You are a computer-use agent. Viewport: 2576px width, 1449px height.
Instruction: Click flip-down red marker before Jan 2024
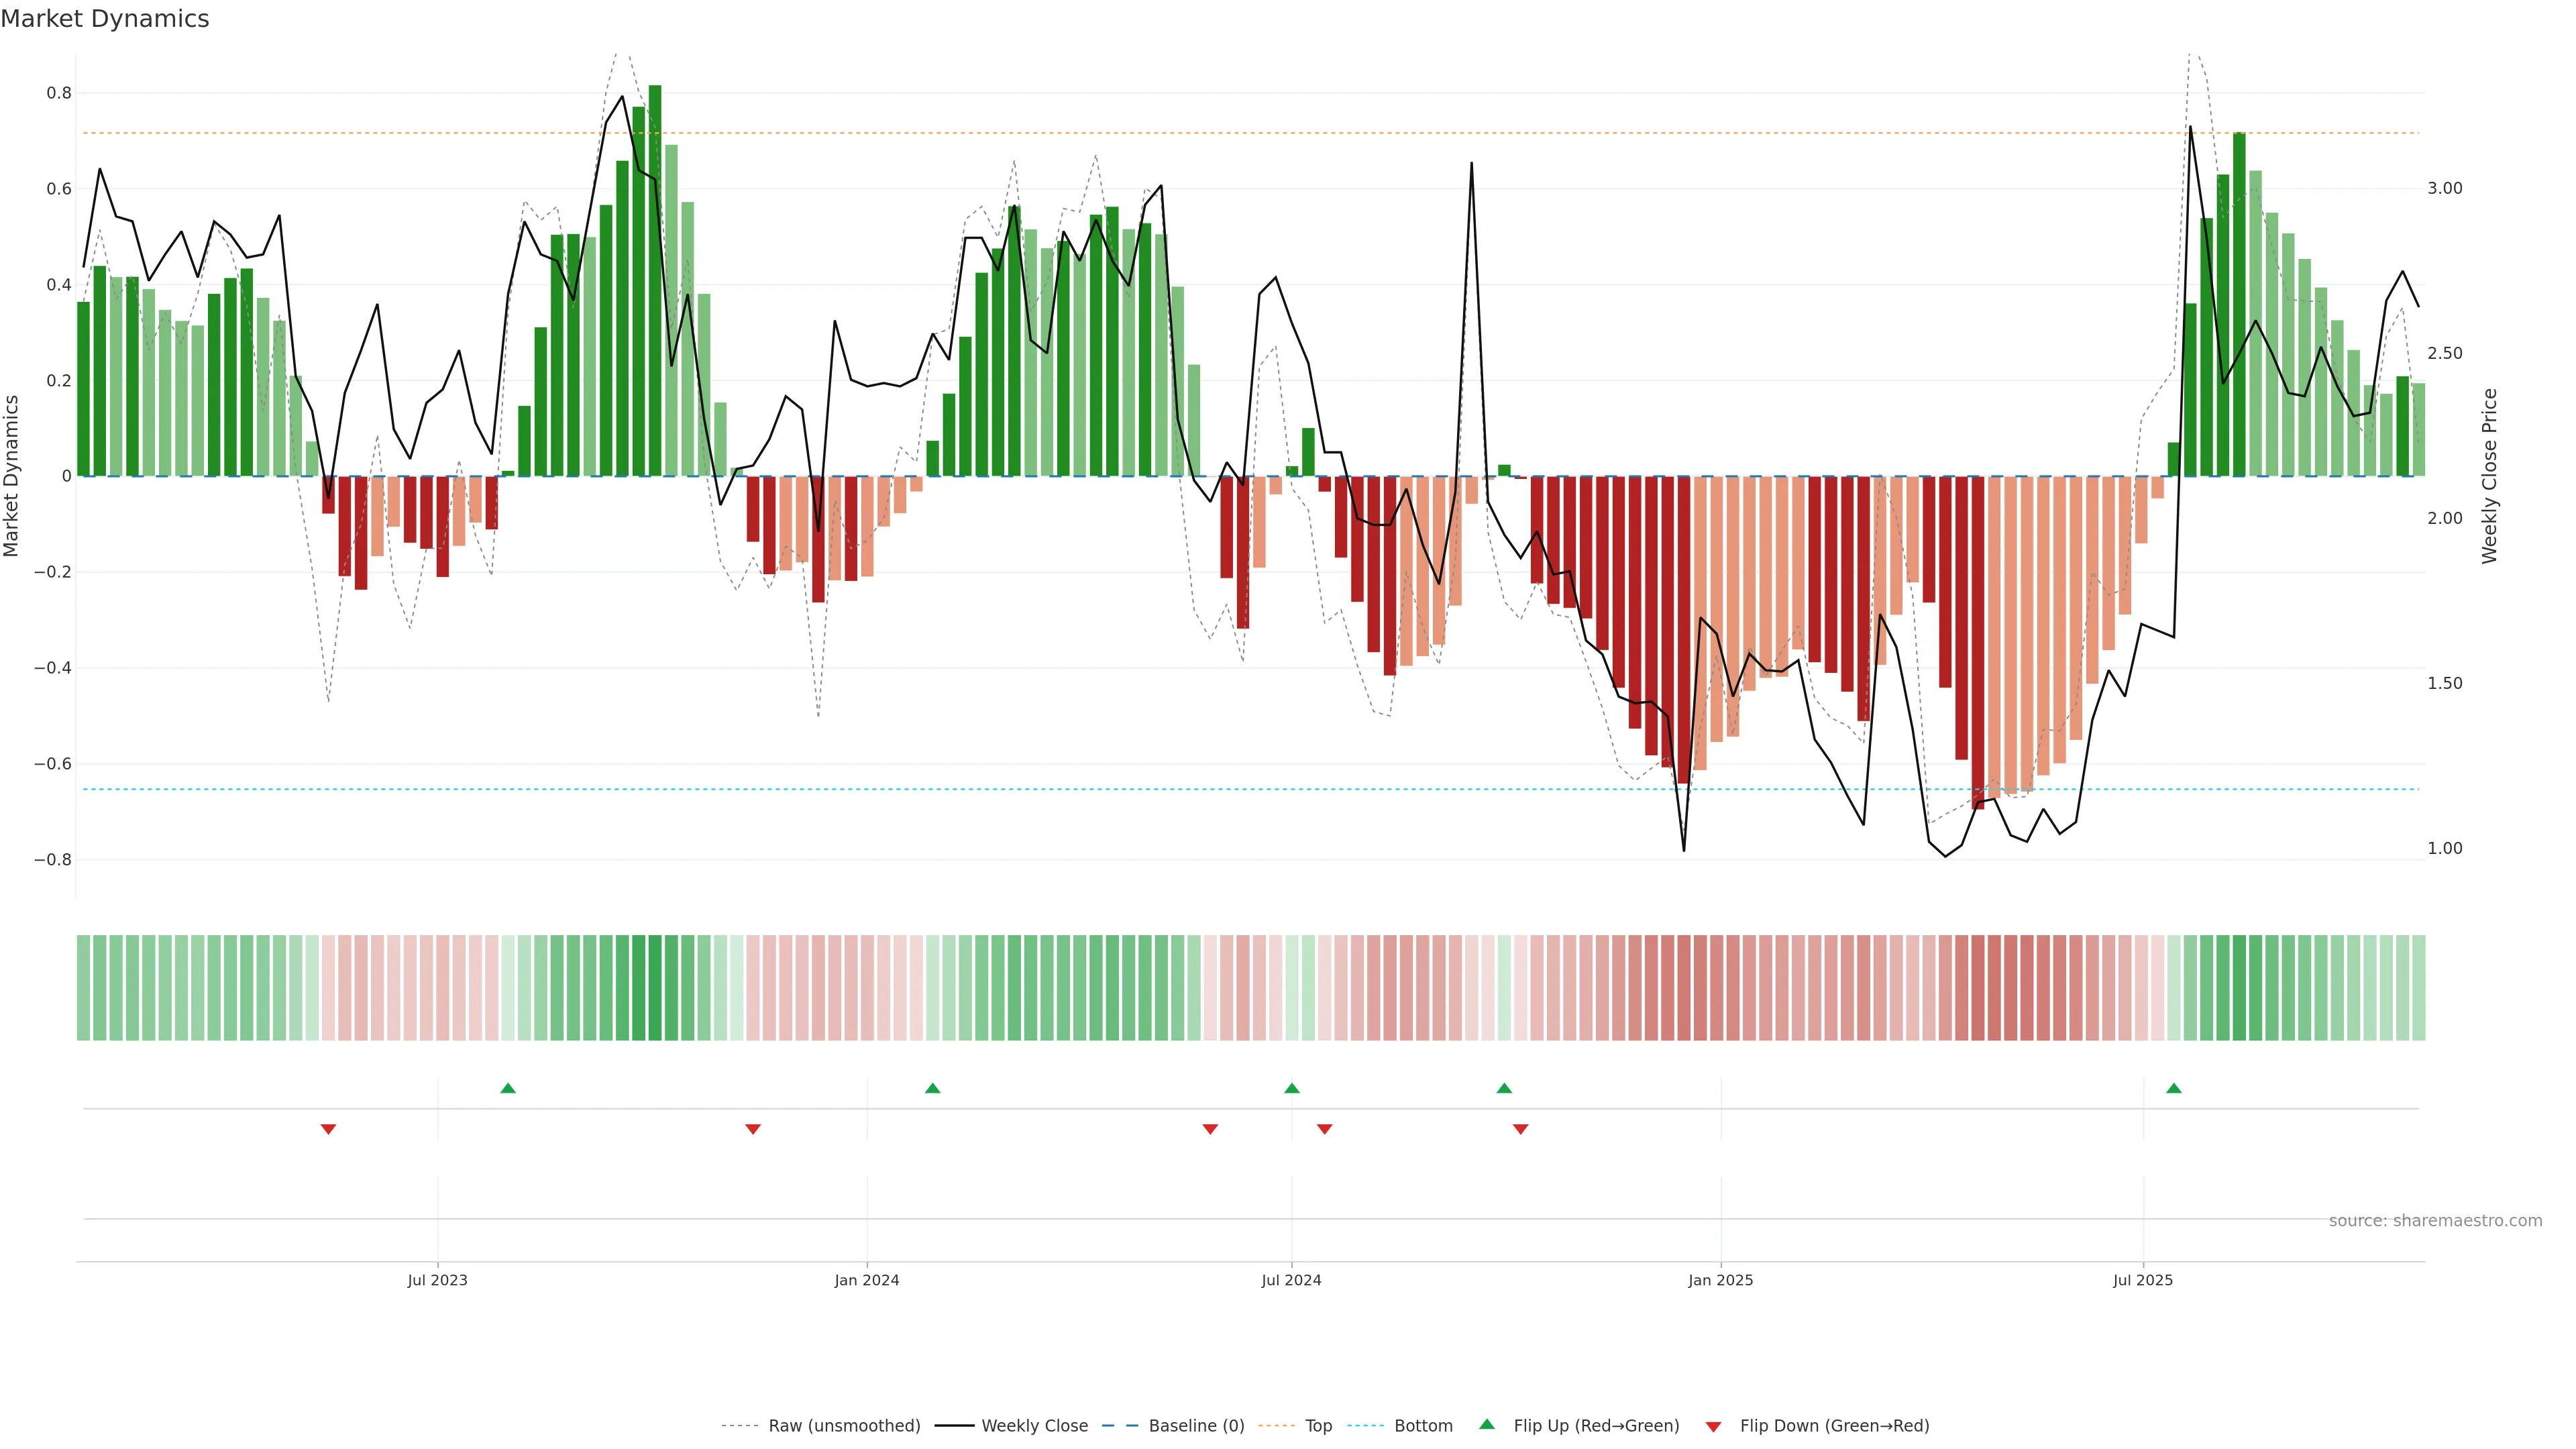753,1129
